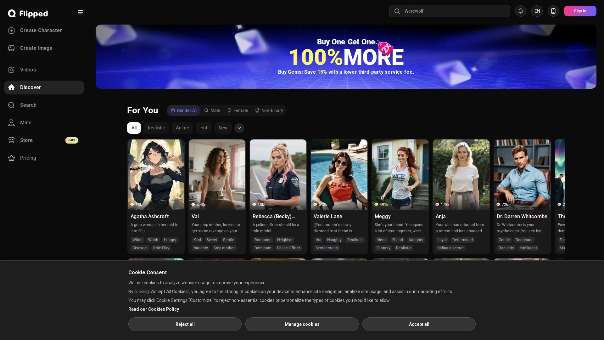Click the Role Play tag on Agatha Ashcroft
The height and width of the screenshot is (340, 604).
(161, 248)
